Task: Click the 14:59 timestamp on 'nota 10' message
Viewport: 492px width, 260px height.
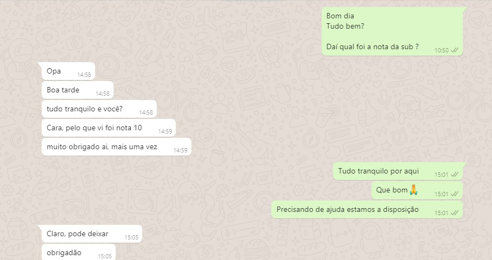Action: (x=165, y=131)
